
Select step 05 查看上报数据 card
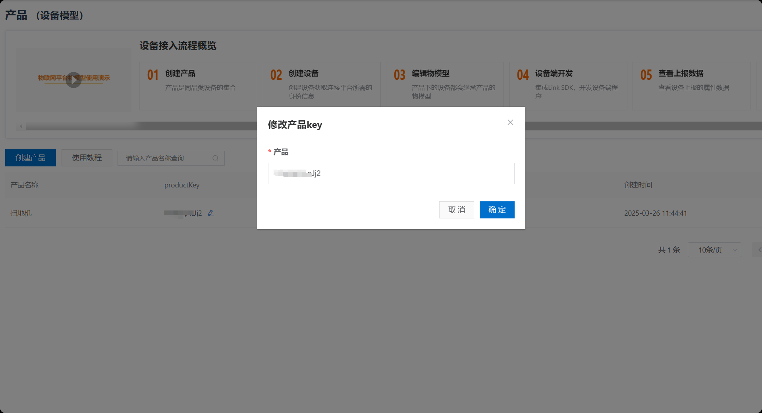[691, 86]
